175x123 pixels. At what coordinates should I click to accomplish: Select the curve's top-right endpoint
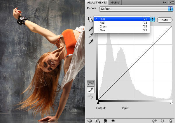(x=171, y=27)
